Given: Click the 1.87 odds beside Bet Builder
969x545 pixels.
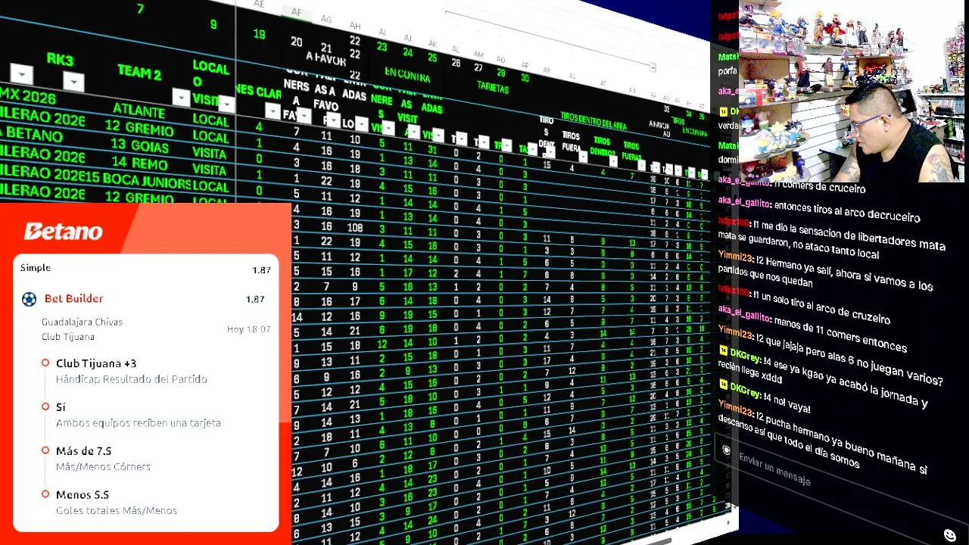Looking at the screenshot, I should click(255, 299).
